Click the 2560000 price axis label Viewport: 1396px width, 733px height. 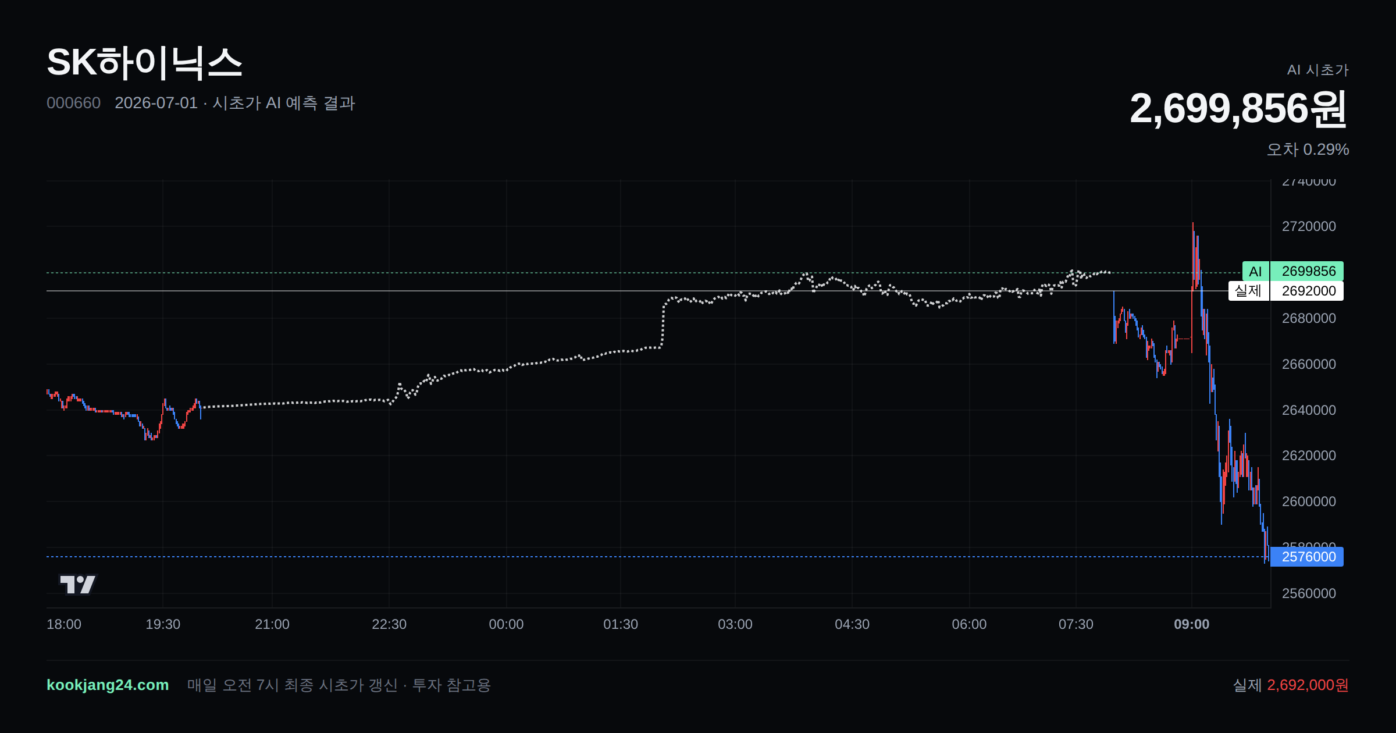[x=1309, y=593]
